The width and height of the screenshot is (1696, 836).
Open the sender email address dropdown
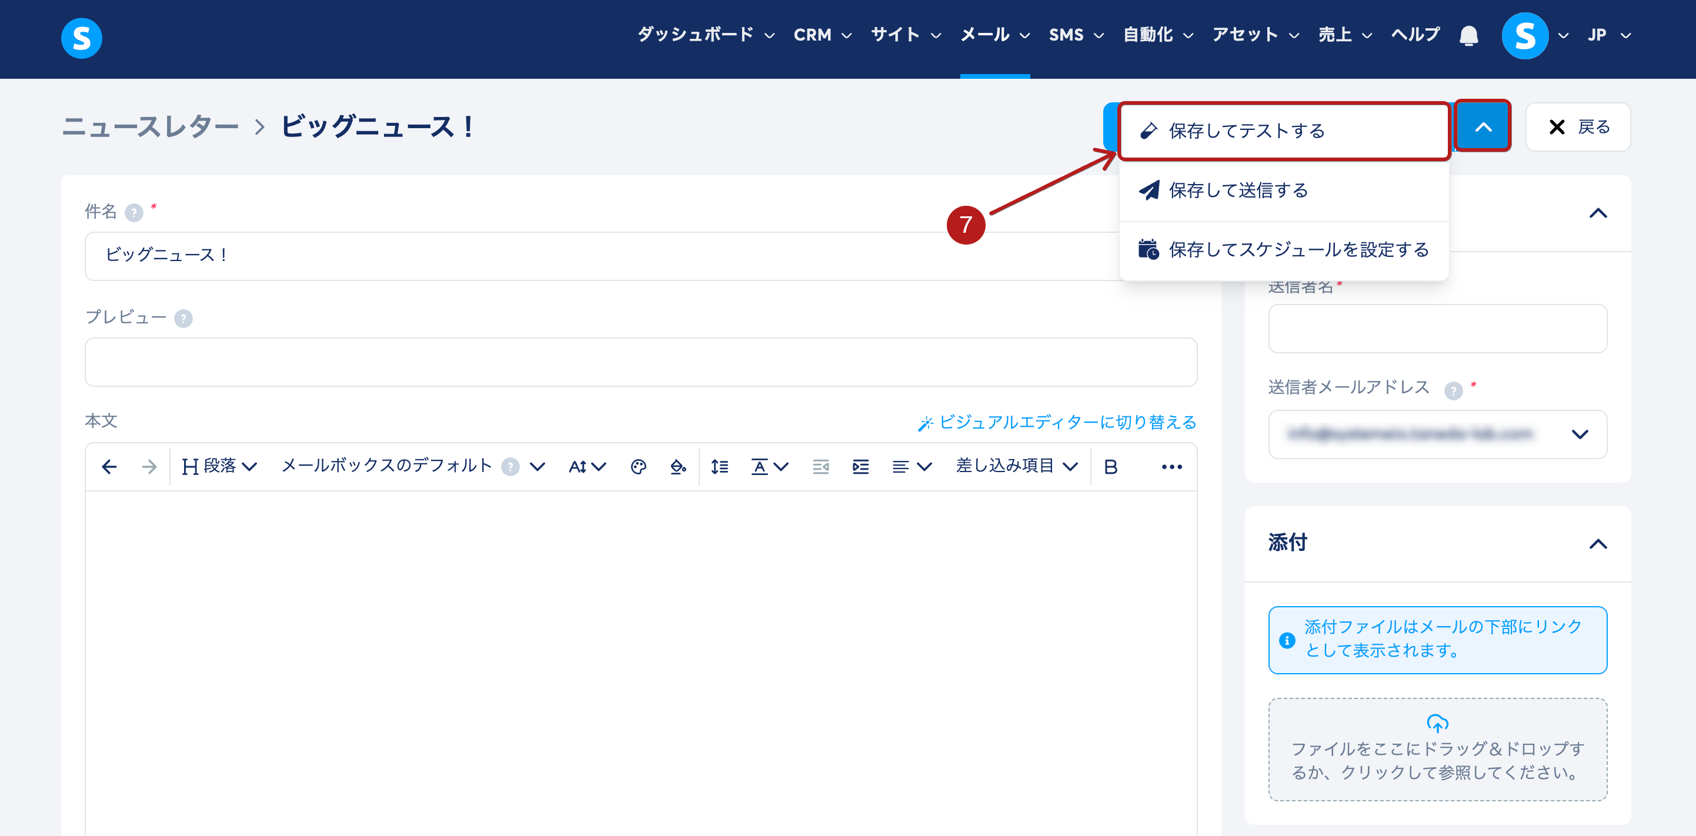1437,434
